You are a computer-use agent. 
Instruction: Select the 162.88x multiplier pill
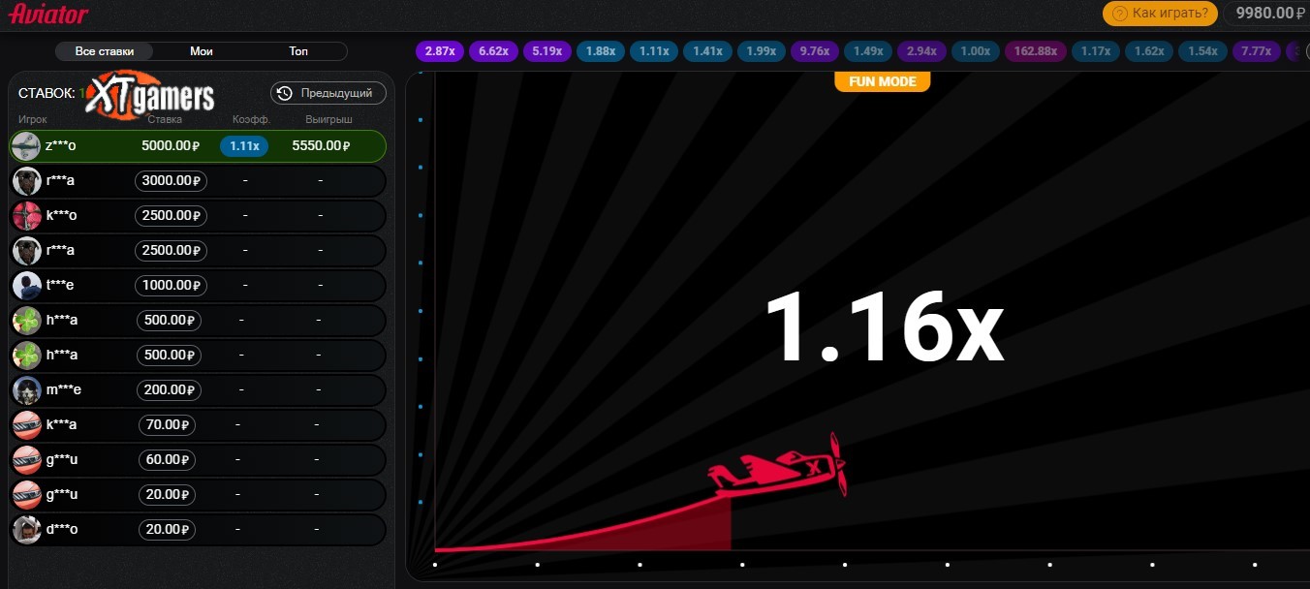pos(1036,51)
